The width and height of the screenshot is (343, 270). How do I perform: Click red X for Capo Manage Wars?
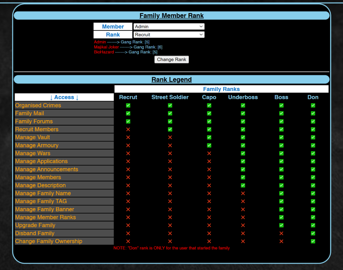pyautogui.click(x=209, y=153)
